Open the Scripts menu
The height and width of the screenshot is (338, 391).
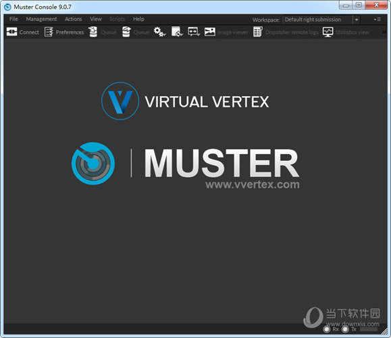[117, 19]
